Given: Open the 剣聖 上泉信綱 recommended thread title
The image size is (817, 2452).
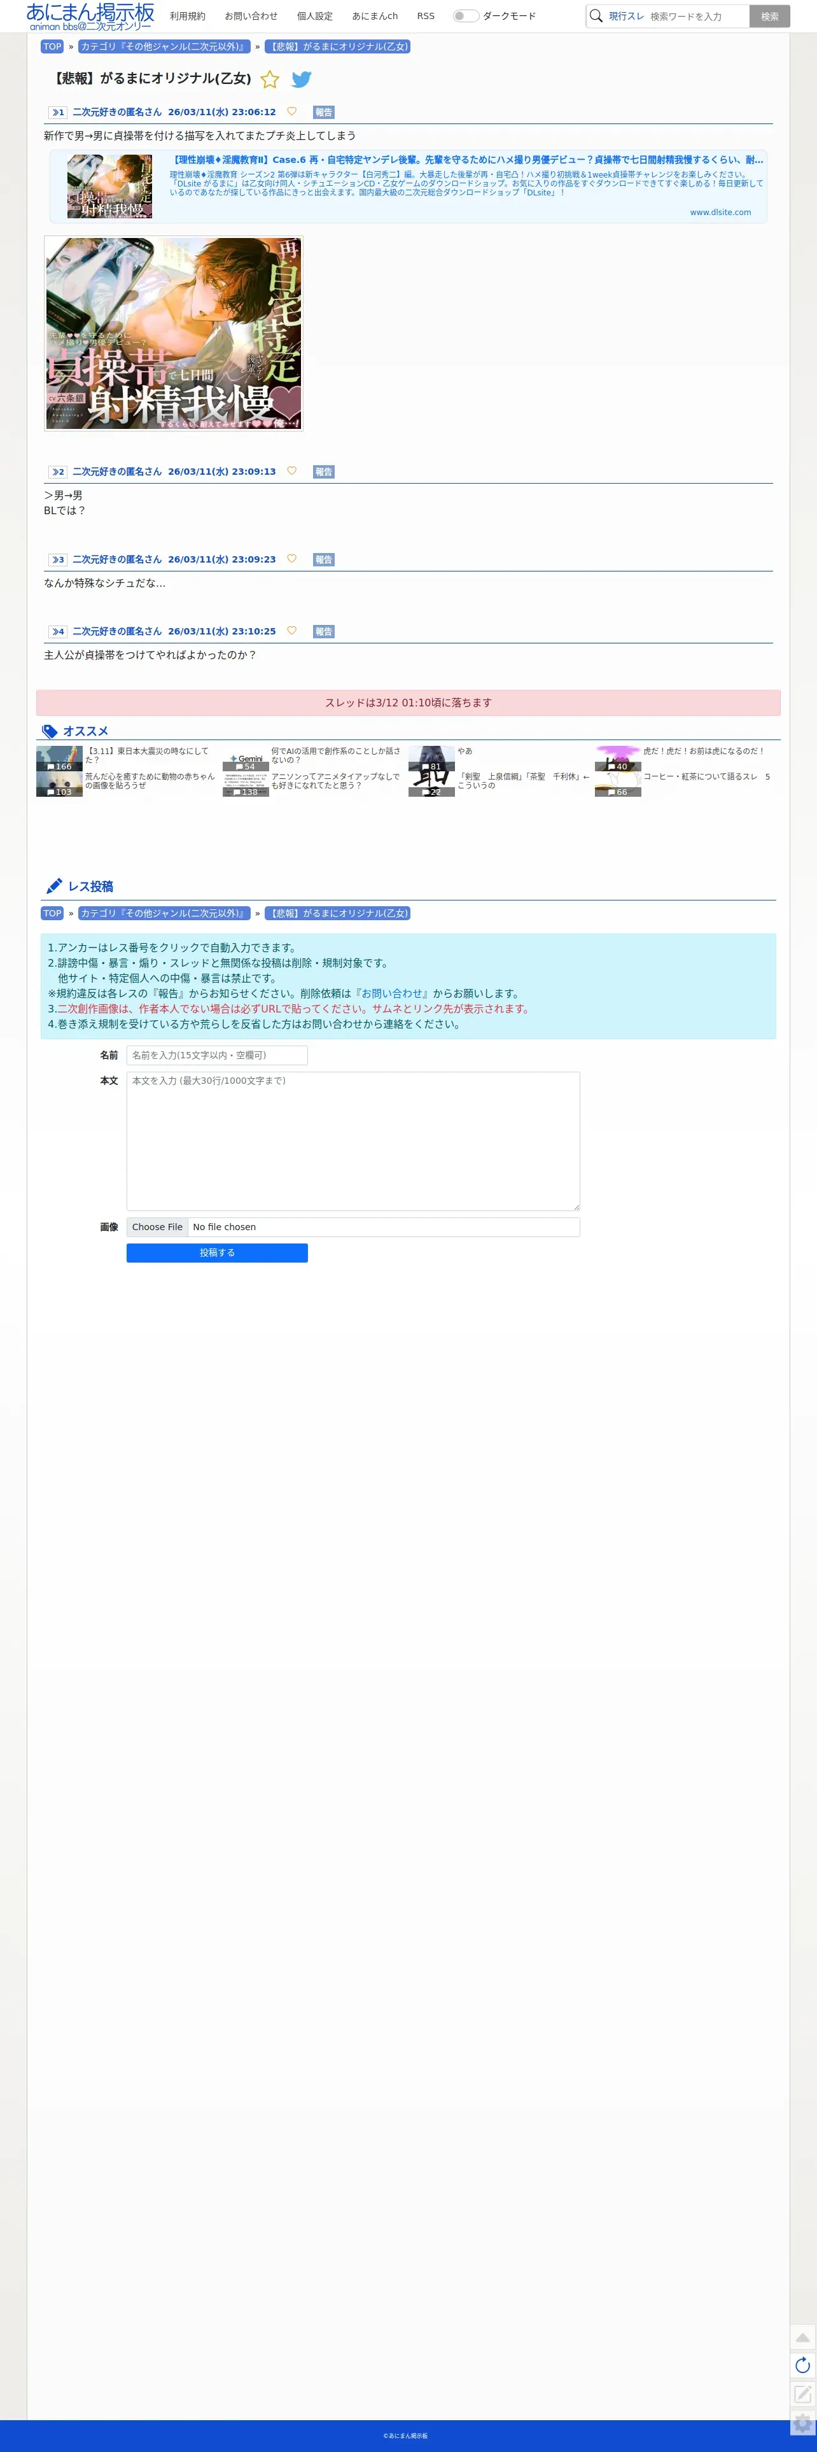Looking at the screenshot, I should 524,780.
